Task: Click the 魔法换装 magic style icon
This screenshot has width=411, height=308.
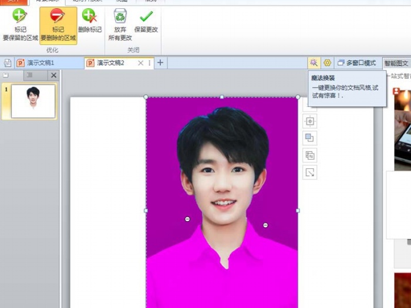Action: 314,63
